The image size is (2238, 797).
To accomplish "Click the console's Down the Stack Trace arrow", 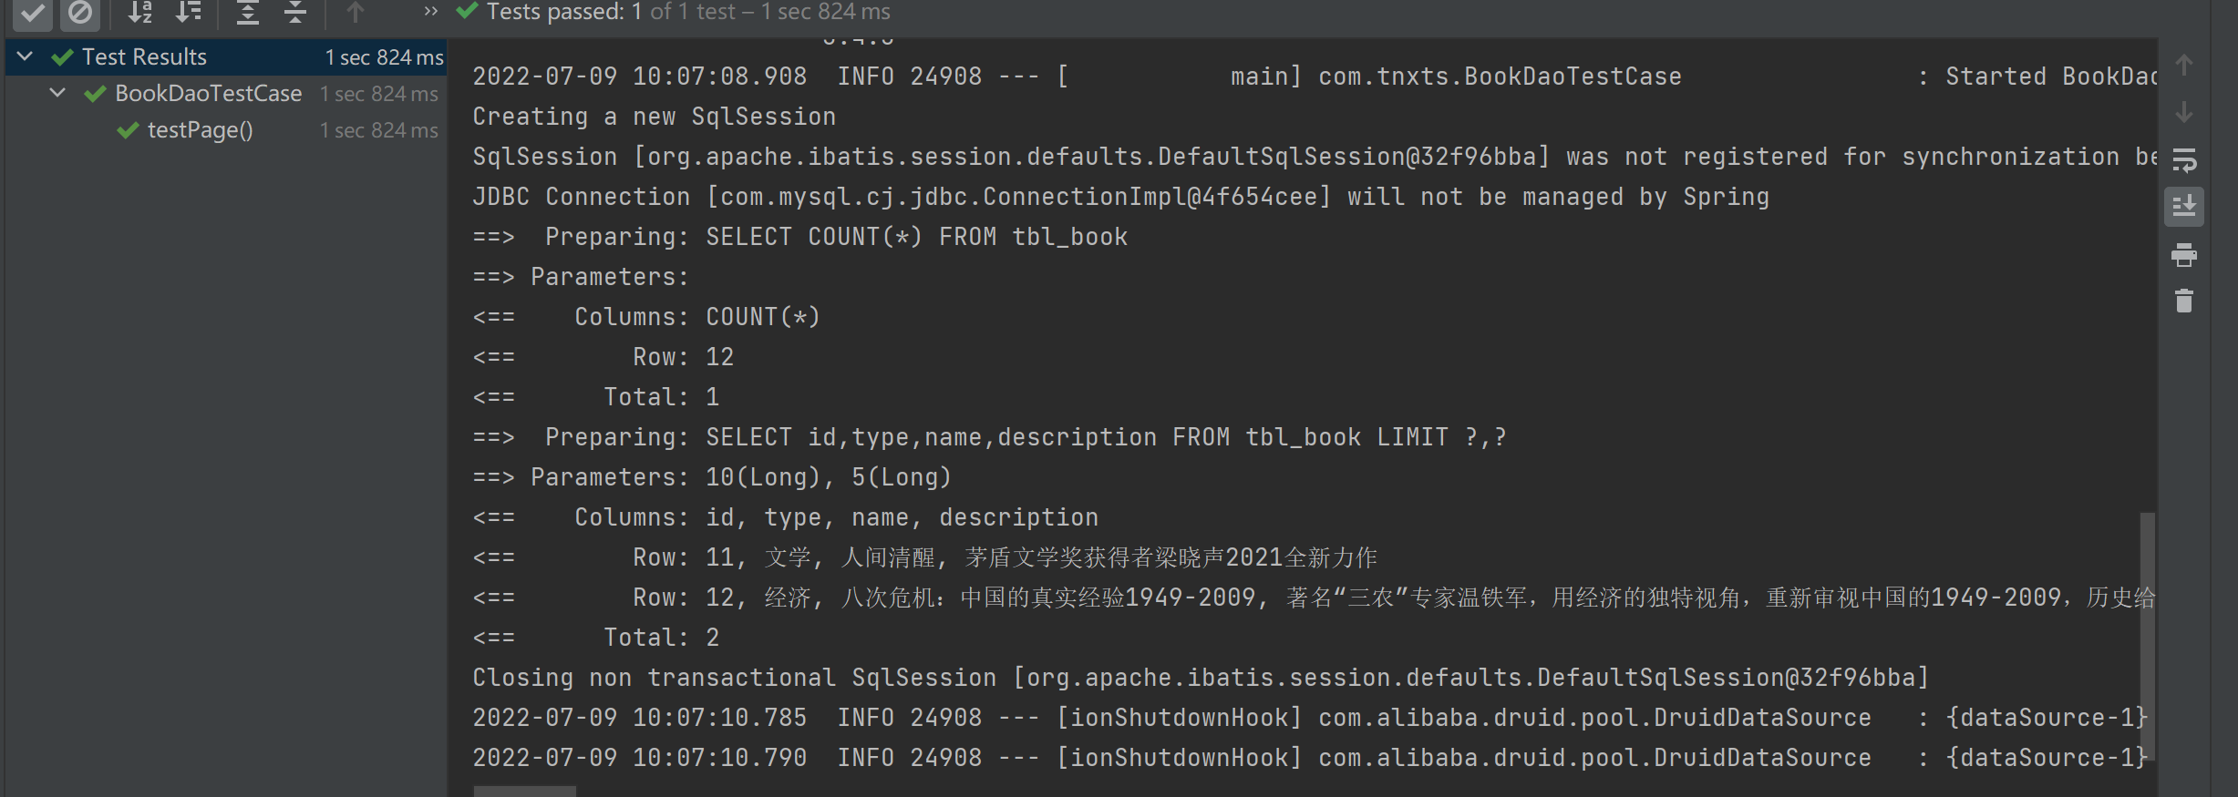I will 2184,113.
